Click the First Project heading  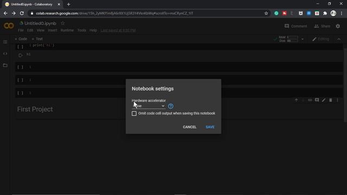point(35,109)
